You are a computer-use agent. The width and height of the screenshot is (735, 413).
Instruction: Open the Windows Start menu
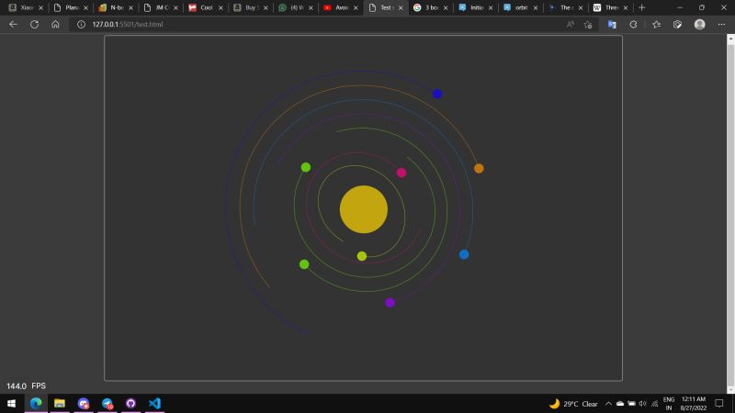(x=11, y=403)
